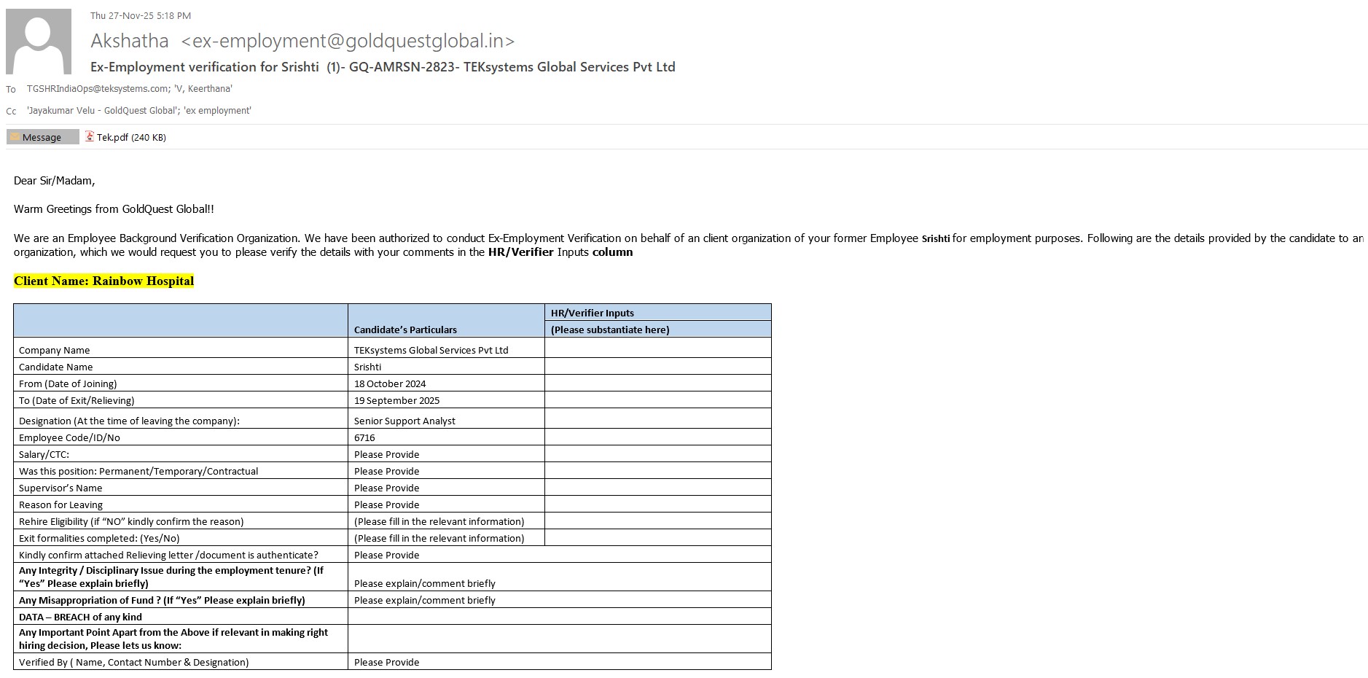Click the 'Salary/CTC:' row label

(44, 454)
